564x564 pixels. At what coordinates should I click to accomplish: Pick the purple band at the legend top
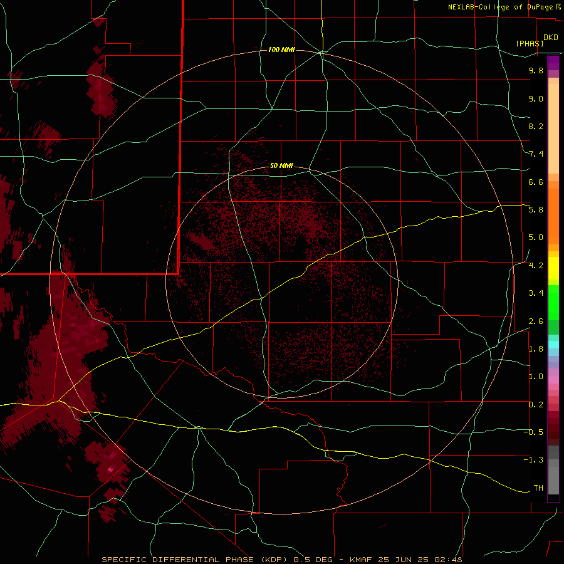(x=553, y=63)
